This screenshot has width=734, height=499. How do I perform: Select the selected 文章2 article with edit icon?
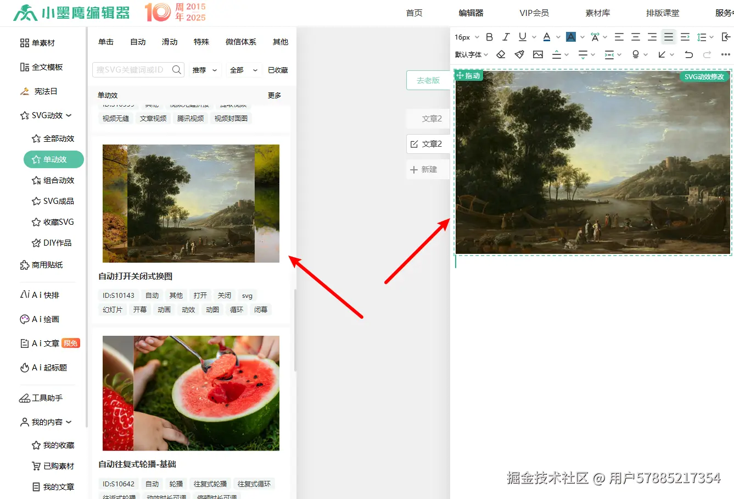click(x=428, y=144)
